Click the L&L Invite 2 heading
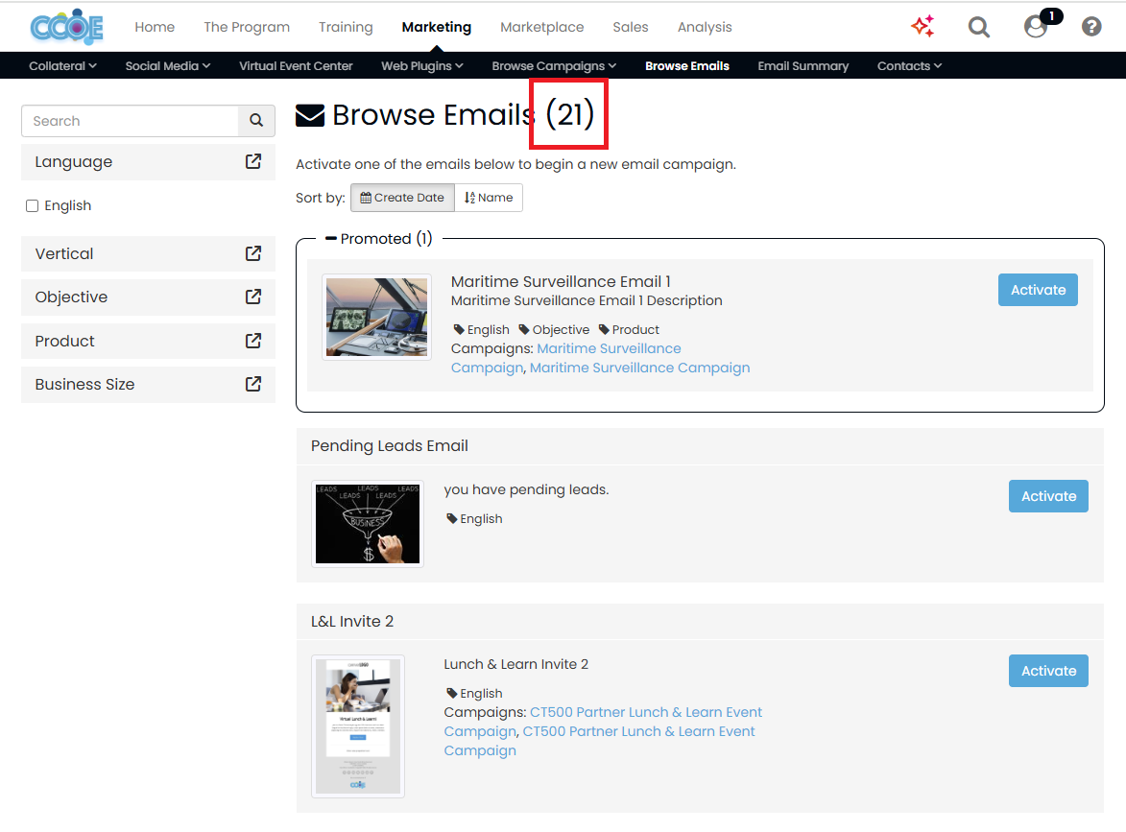 pos(352,622)
